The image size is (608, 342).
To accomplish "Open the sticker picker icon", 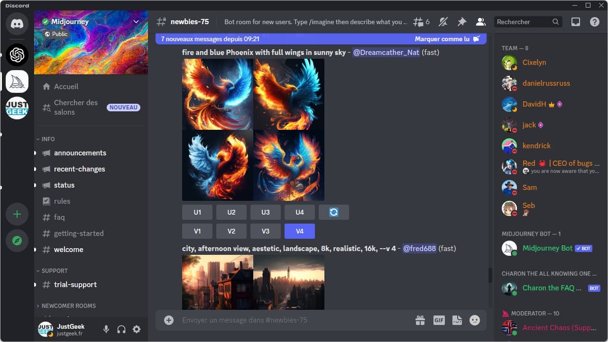I will [x=457, y=320].
